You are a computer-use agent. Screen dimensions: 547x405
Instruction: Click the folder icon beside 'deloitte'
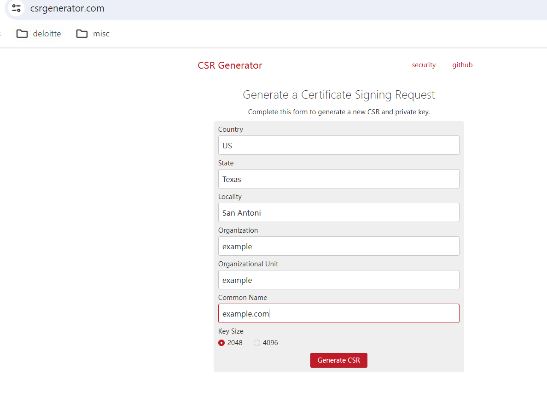tap(22, 33)
